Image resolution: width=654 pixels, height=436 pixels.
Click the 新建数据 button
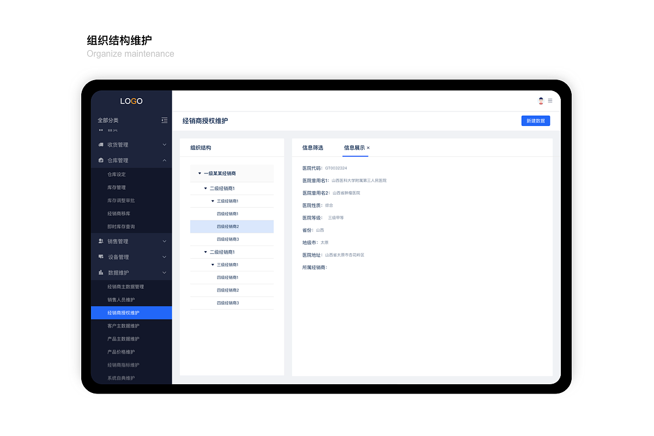535,121
